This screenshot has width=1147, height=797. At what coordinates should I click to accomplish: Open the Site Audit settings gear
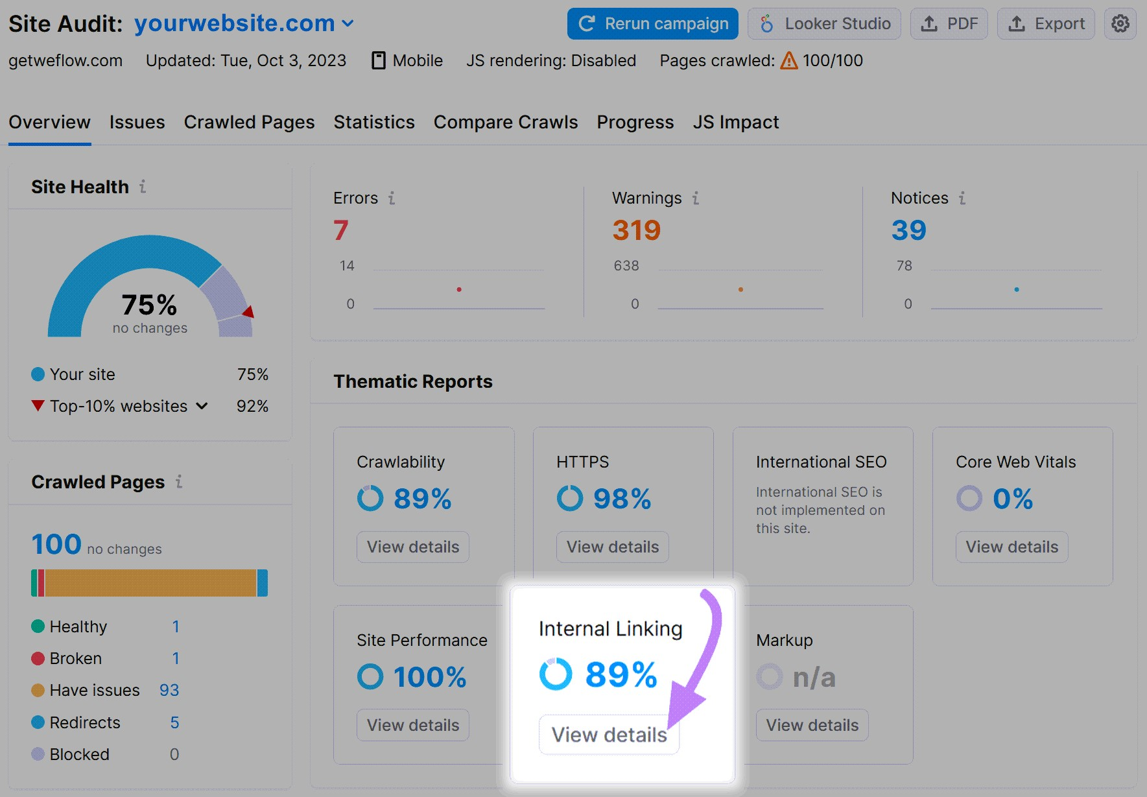[1120, 23]
